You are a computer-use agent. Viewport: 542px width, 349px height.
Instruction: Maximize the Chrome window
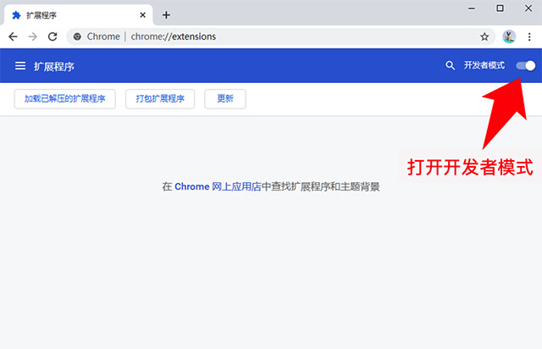click(x=500, y=8)
